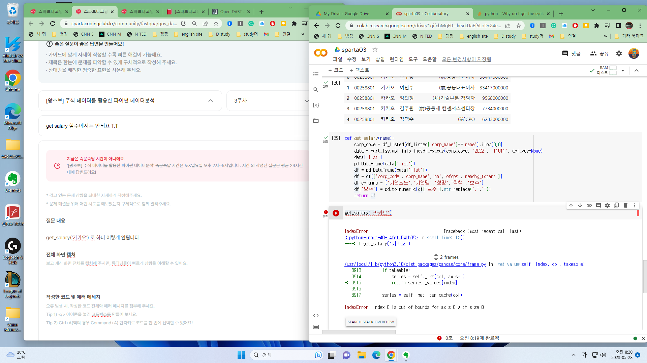Viewport: 647px width, 363px height.
Task: Open Colab notebook settings gear
Action: click(619, 53)
